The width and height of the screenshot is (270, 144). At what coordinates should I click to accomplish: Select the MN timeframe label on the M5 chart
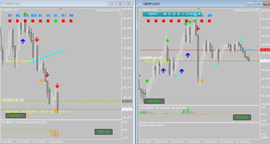71,15
